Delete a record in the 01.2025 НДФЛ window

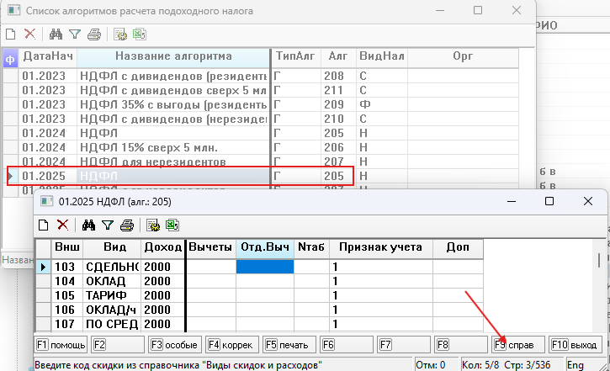coord(62,225)
